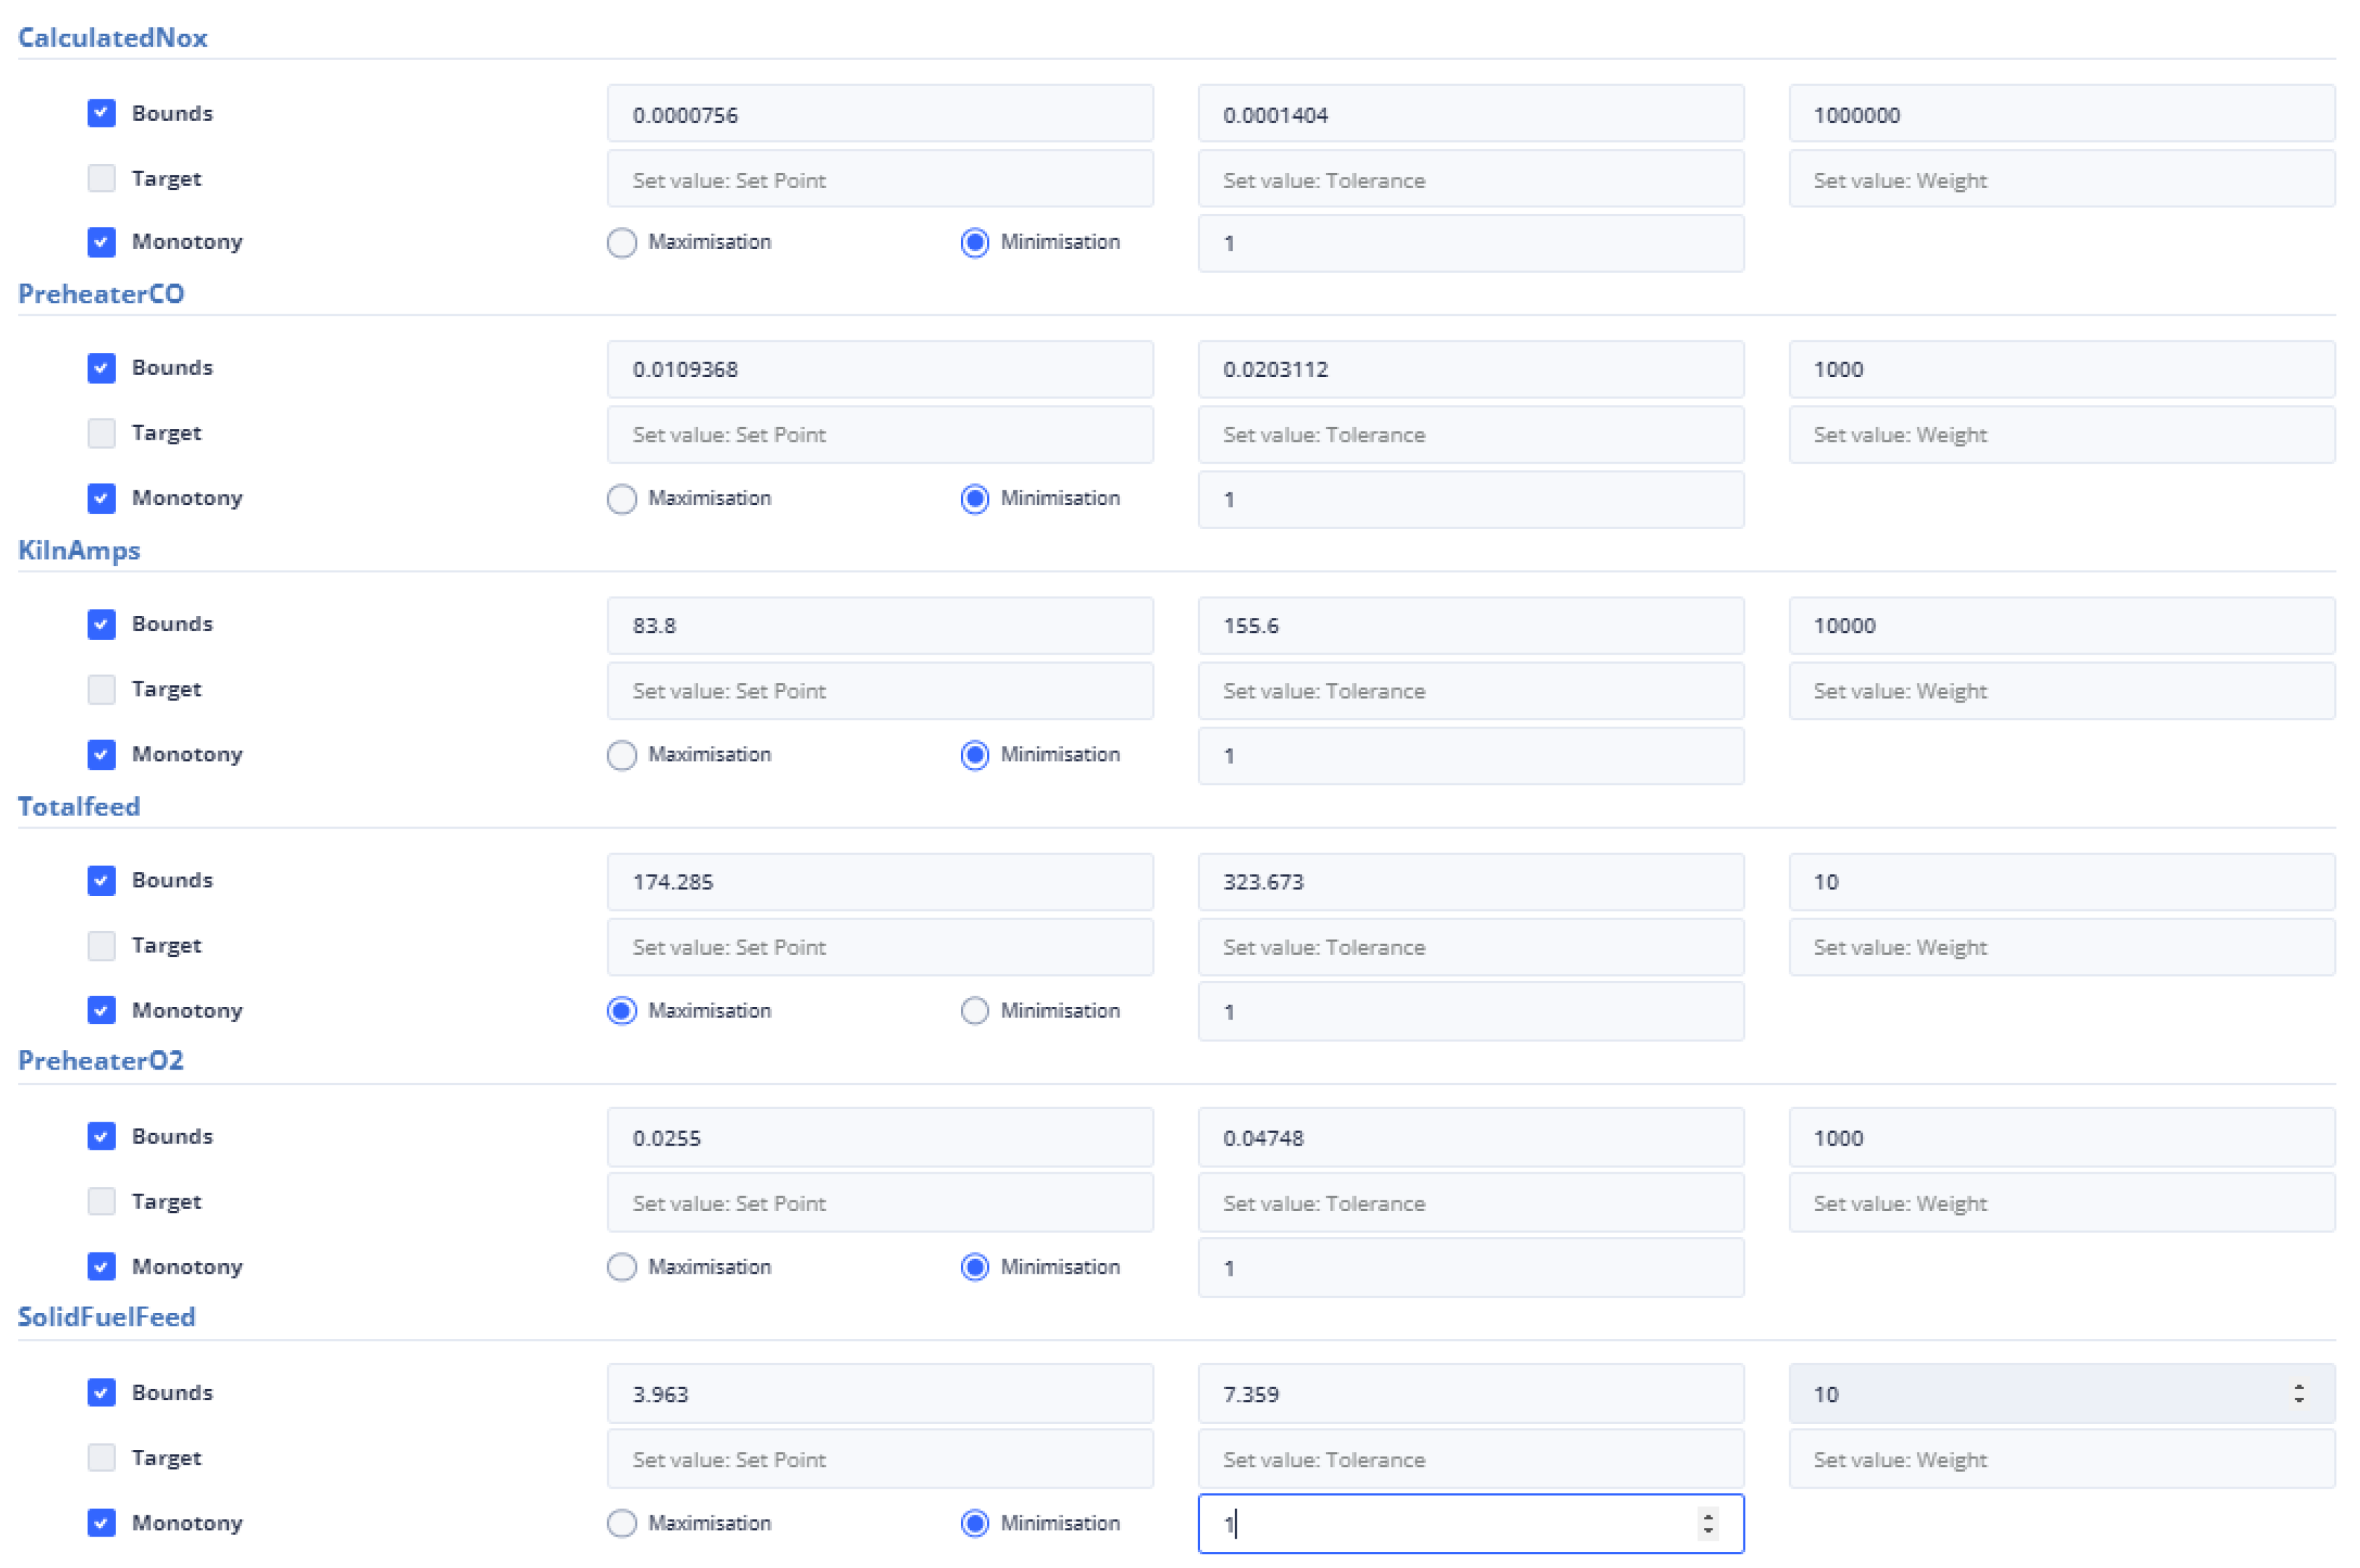
Task: Click CalculatedNox lower bound field 0.0000756
Action: [x=879, y=114]
